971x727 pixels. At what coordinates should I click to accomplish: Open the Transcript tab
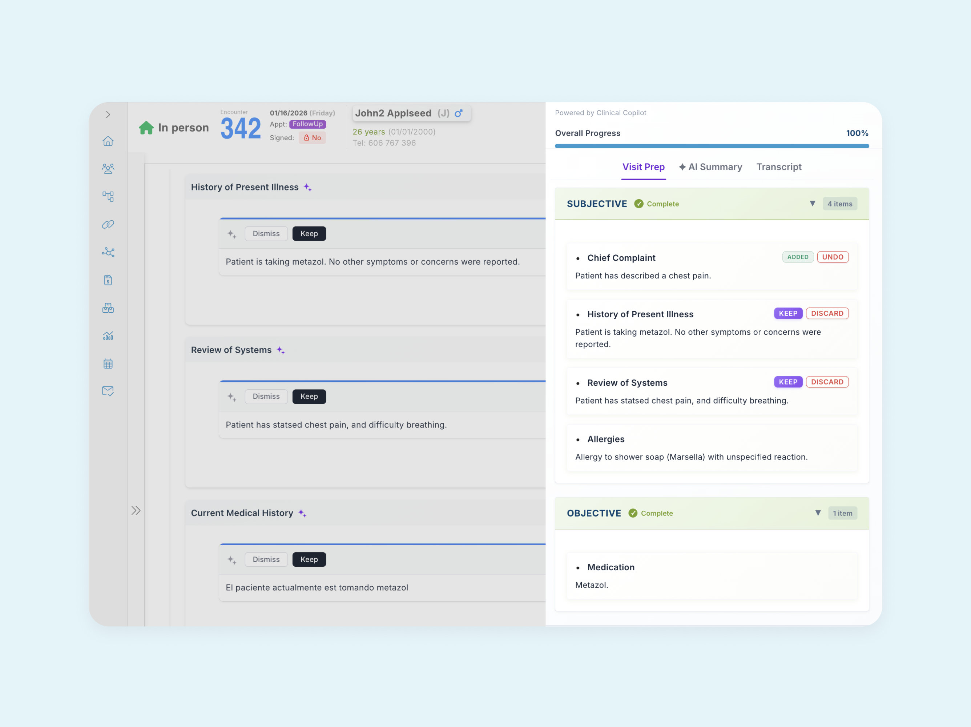pyautogui.click(x=779, y=167)
